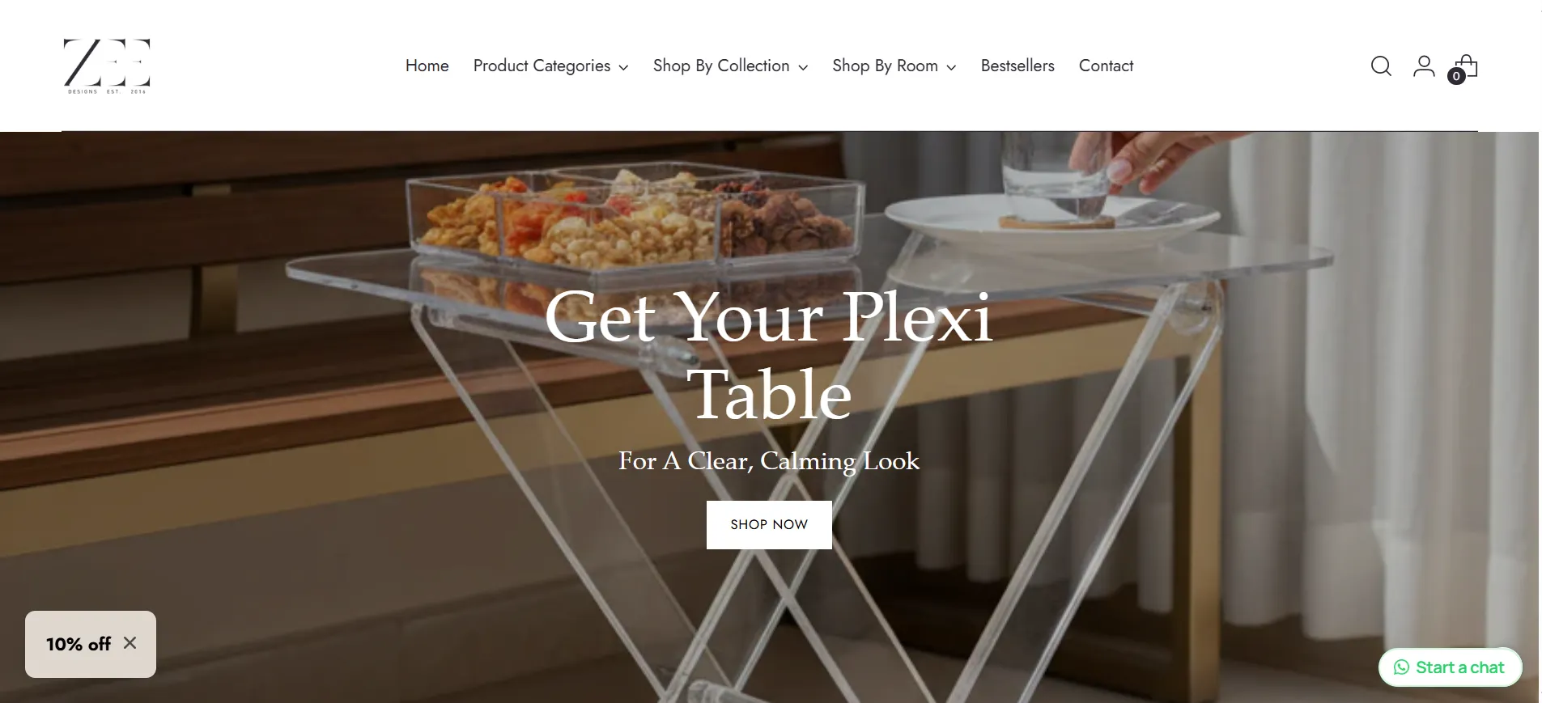This screenshot has height=703, width=1542.
Task: Expand the Shop By Room chevron
Action: point(951,67)
